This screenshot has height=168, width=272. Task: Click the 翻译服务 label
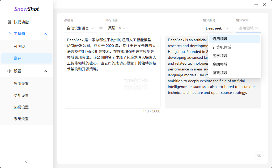(x=209, y=20)
